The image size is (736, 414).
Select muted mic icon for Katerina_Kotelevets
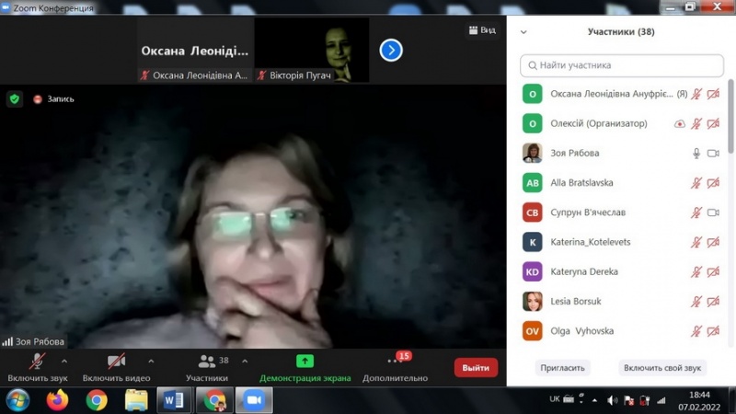[696, 242]
